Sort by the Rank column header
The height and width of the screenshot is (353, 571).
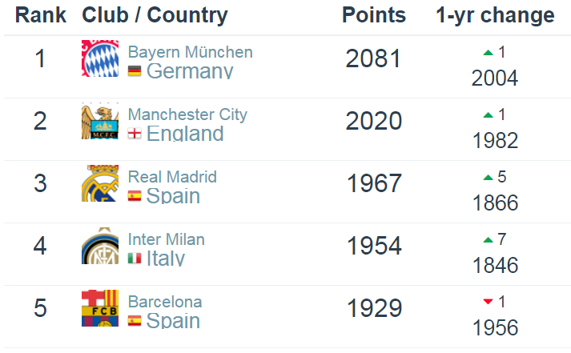(x=40, y=15)
